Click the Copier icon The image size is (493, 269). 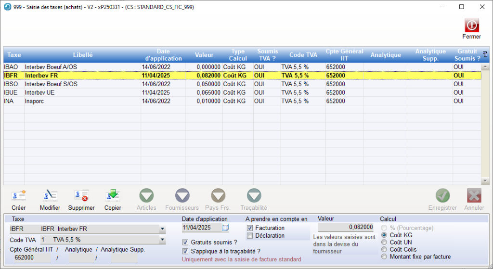coord(113,196)
